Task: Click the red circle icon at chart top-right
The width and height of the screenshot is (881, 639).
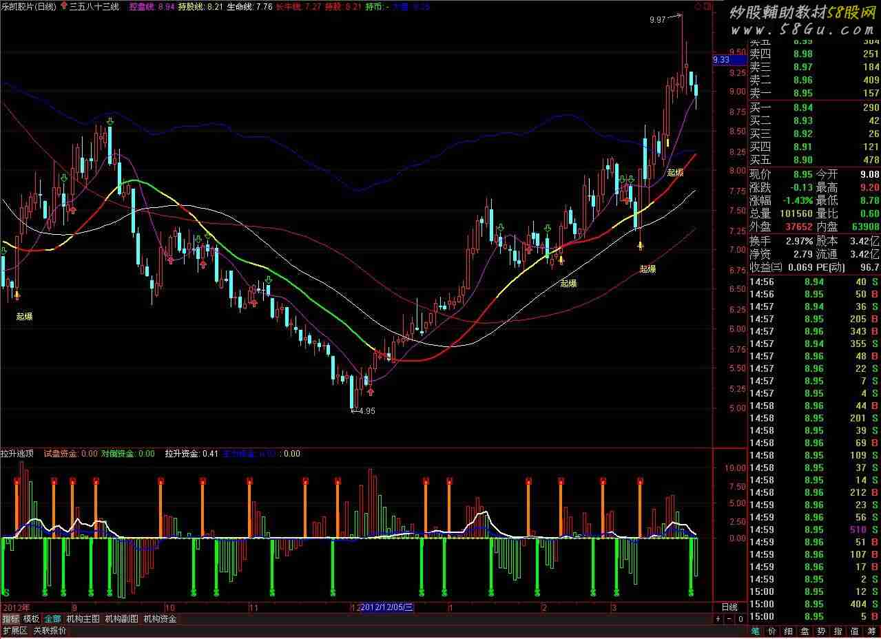Action: [698, 6]
